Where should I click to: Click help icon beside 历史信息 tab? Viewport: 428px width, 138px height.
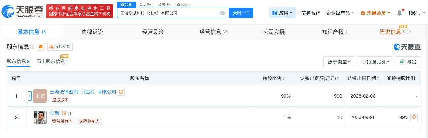pyautogui.click(x=409, y=32)
